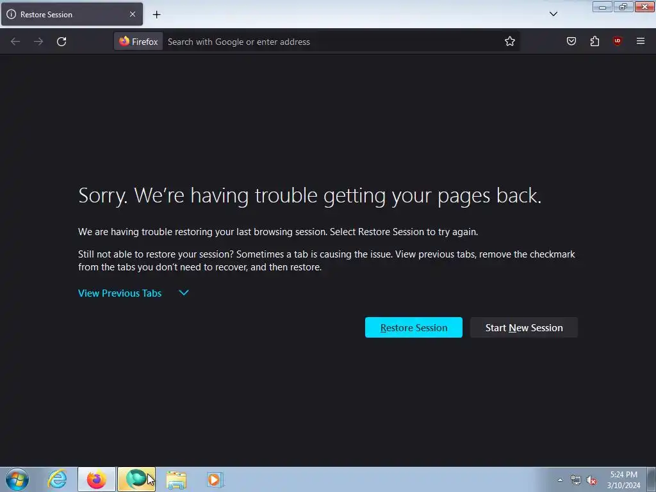Expand the View Previous Tabs link
The height and width of the screenshot is (492, 656).
coord(120,293)
